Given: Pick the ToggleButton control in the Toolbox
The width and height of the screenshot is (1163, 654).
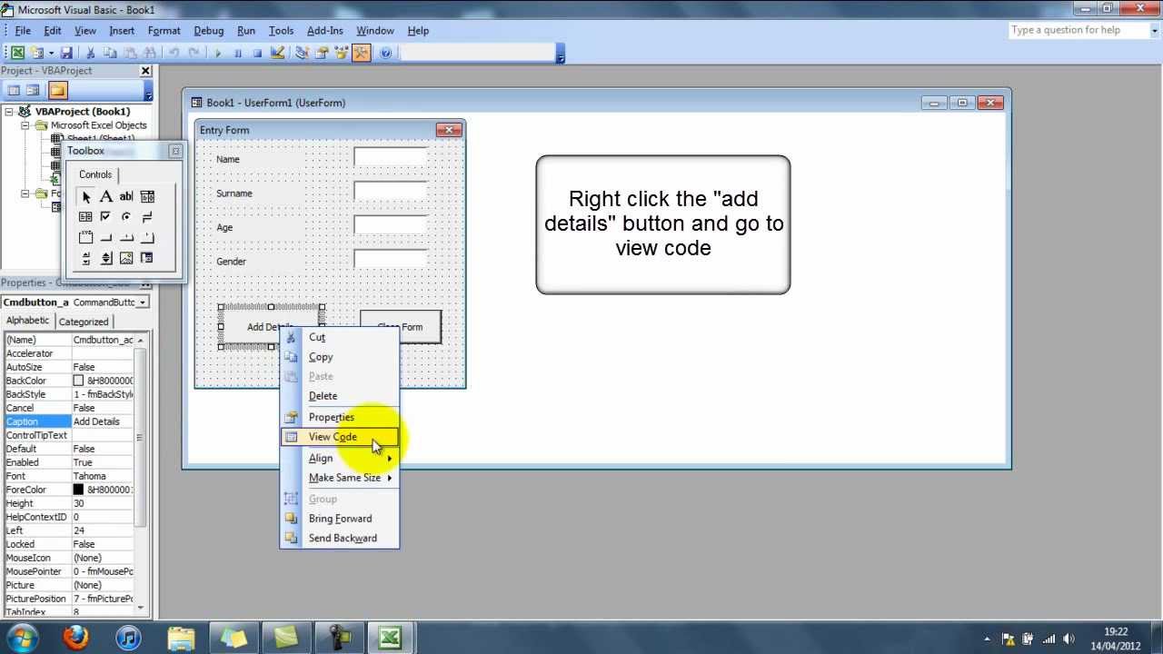Looking at the screenshot, I should pyautogui.click(x=147, y=216).
